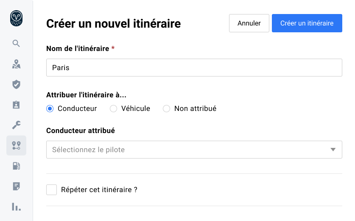Open the wrench maintenance icon
This screenshot has height=221, width=355.
[16, 125]
